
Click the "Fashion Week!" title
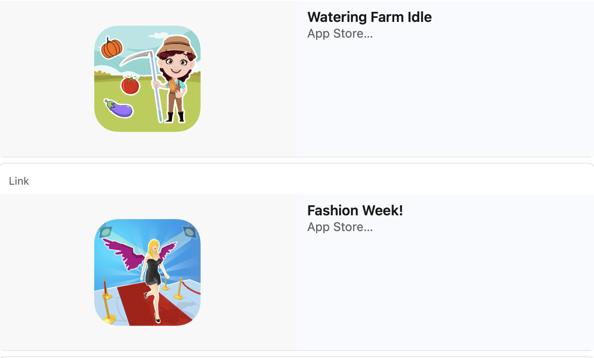click(x=355, y=211)
